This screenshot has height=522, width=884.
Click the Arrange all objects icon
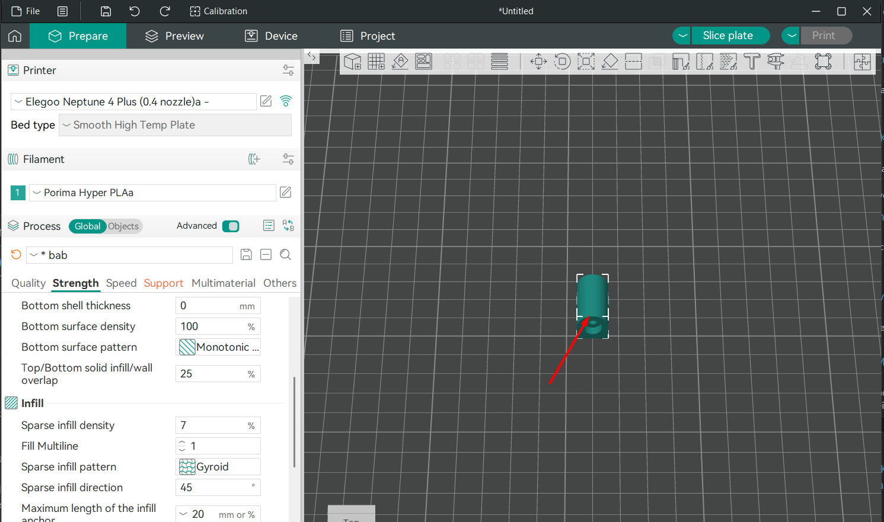(x=424, y=62)
